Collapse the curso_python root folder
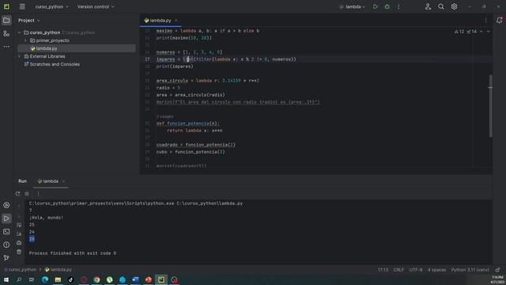The height and width of the screenshot is (285, 506). tap(19, 32)
